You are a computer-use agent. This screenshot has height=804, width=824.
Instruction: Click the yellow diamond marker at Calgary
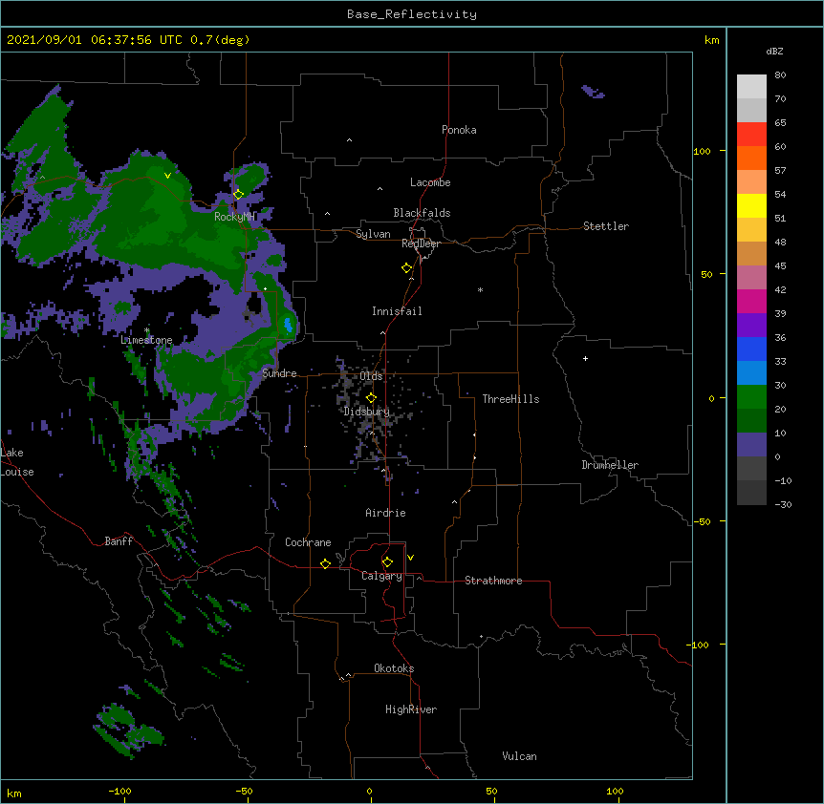[387, 562]
